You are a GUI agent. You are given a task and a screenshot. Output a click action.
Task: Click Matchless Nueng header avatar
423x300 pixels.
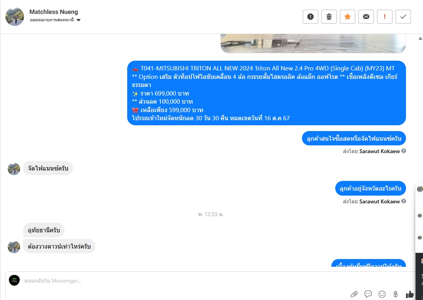tap(15, 17)
